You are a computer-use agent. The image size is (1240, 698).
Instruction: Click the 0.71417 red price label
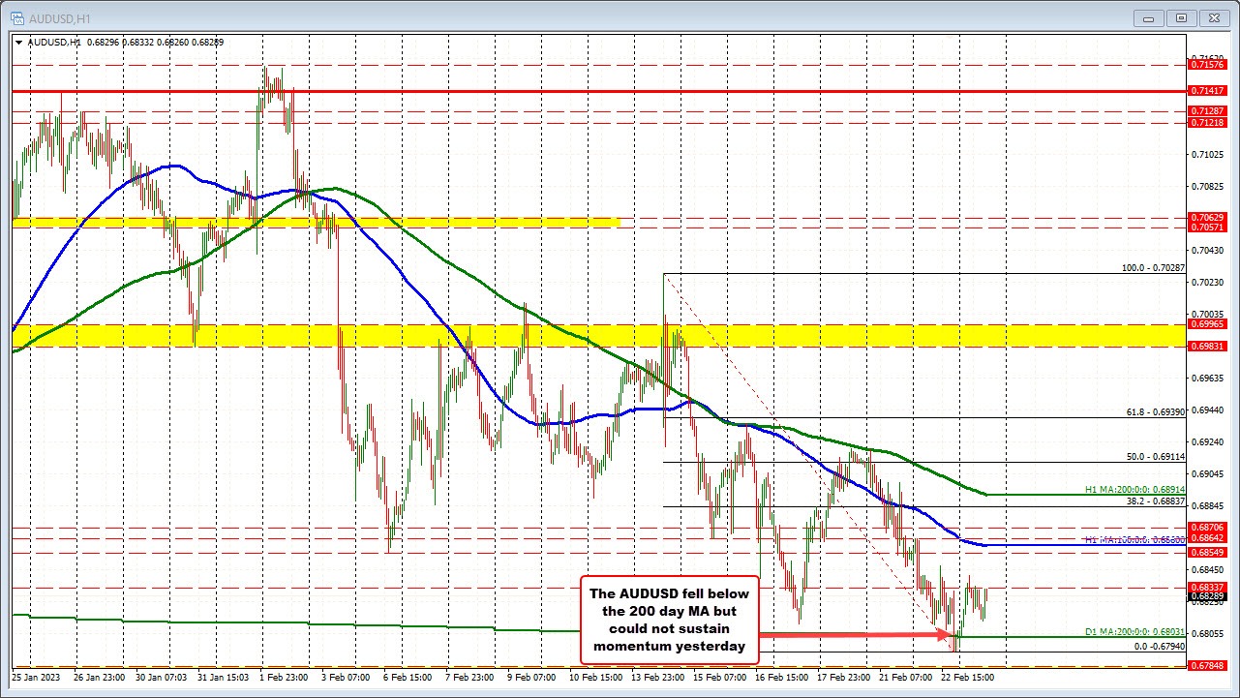pyautogui.click(x=1207, y=90)
